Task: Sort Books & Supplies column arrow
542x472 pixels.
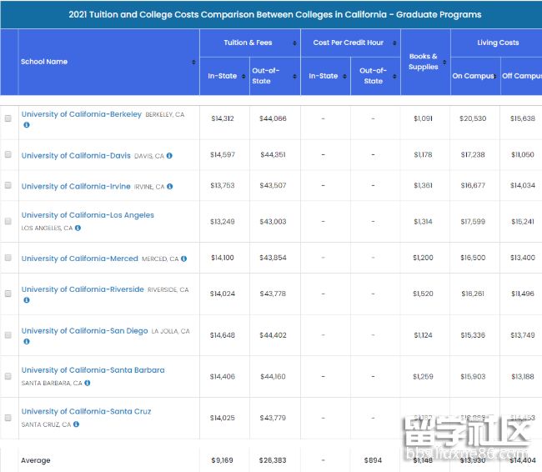Action: [444, 62]
